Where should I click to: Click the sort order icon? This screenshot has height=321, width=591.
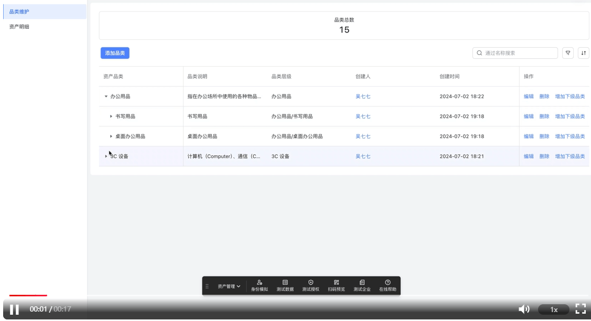point(584,53)
